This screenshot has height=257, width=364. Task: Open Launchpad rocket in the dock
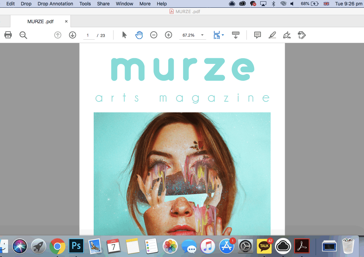coord(39,246)
